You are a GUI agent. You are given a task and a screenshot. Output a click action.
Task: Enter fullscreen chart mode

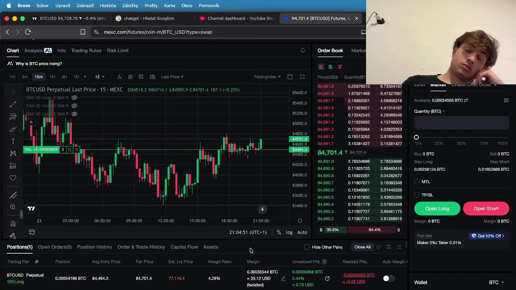tap(302, 77)
